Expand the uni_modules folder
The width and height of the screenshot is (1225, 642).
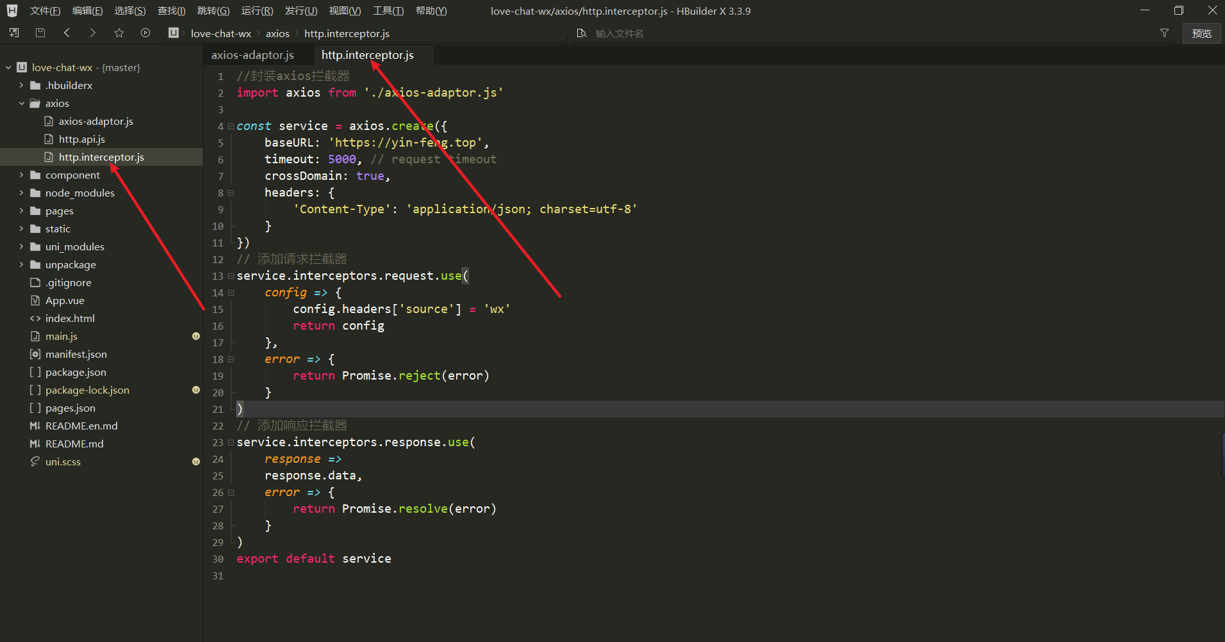(x=22, y=246)
